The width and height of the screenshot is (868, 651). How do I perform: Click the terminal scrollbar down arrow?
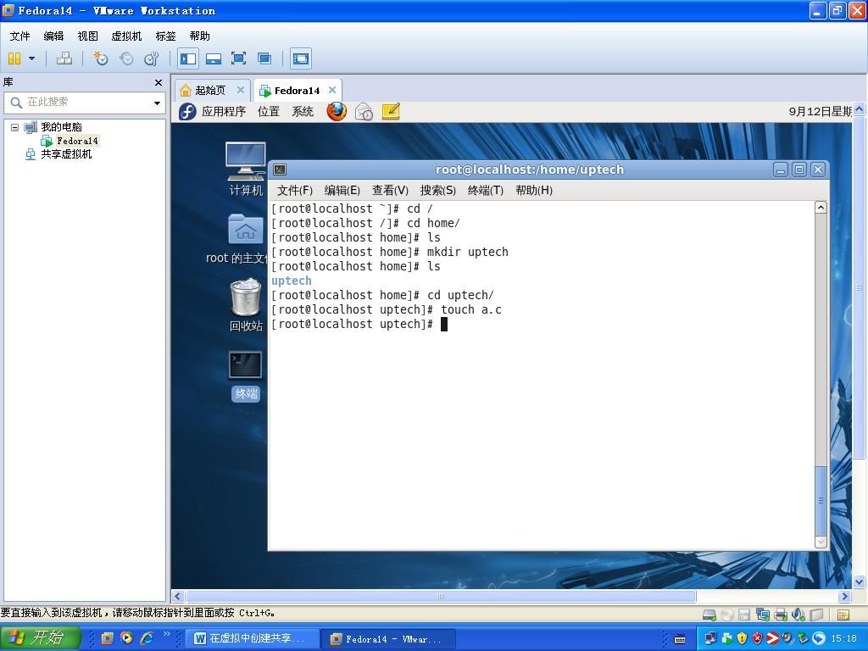[821, 542]
